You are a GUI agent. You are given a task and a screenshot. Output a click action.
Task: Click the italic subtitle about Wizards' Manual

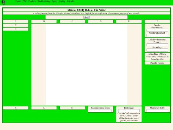tap(86, 13)
